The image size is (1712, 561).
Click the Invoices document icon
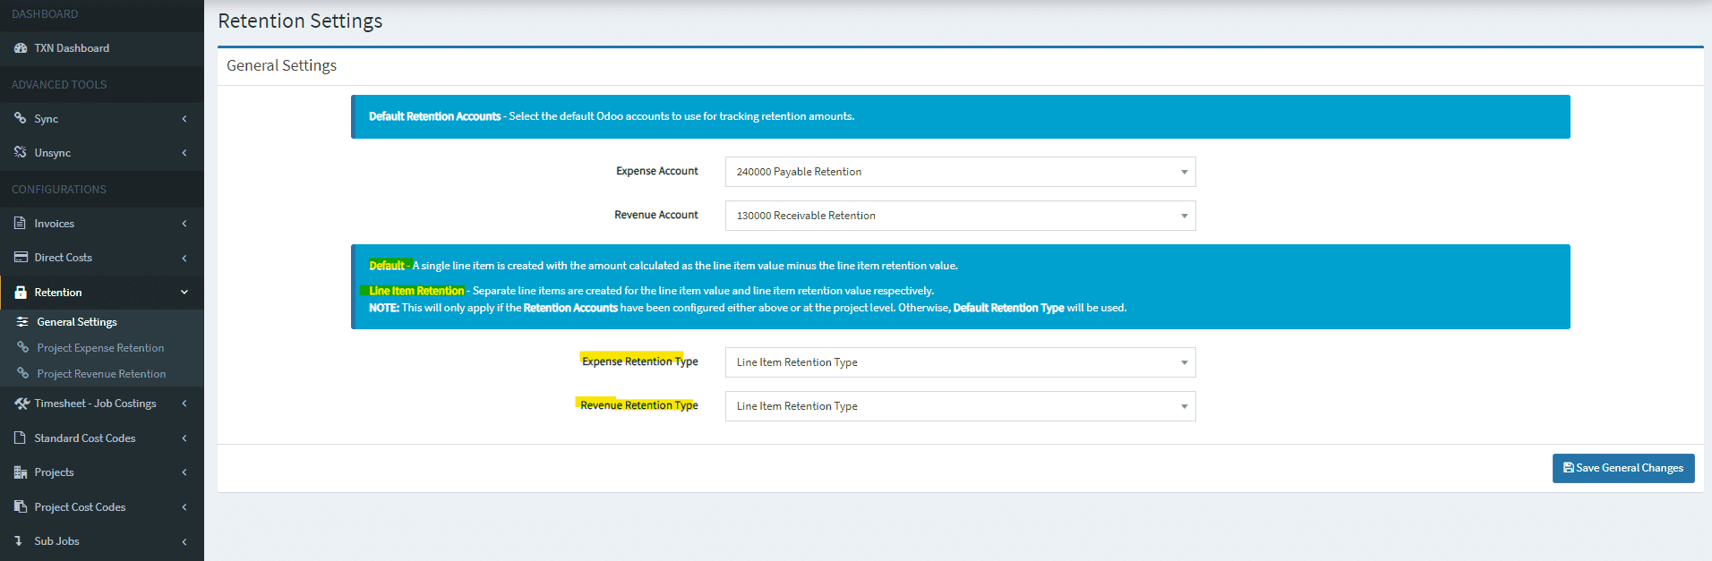pos(20,223)
